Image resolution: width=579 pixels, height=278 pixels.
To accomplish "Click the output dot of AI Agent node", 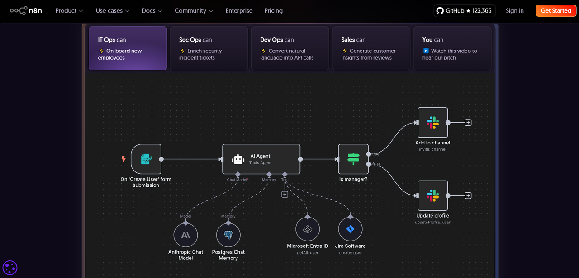I will click(300, 159).
